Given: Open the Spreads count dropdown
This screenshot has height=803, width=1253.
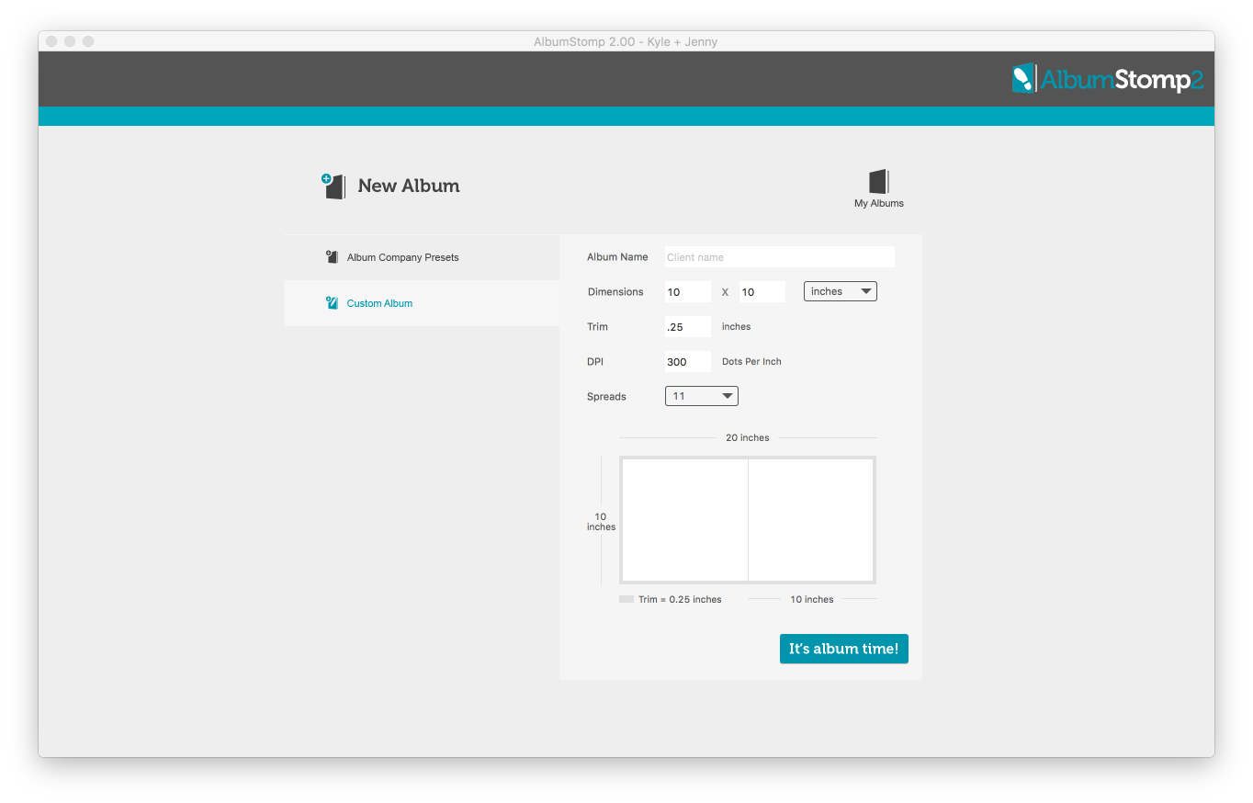Looking at the screenshot, I should [x=702, y=396].
